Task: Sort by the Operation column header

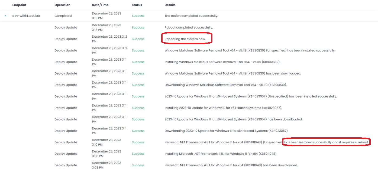Action: (62, 5)
